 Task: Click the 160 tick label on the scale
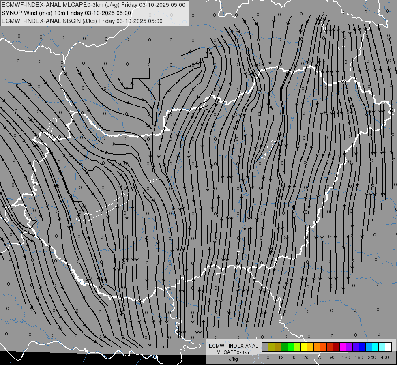point(359,357)
